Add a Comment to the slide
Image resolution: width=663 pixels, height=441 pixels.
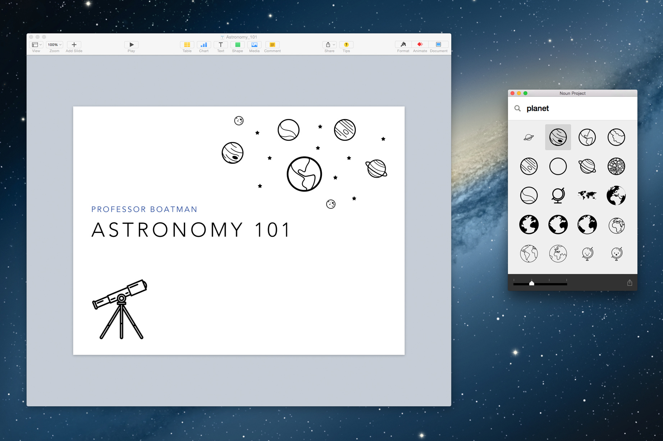[272, 45]
